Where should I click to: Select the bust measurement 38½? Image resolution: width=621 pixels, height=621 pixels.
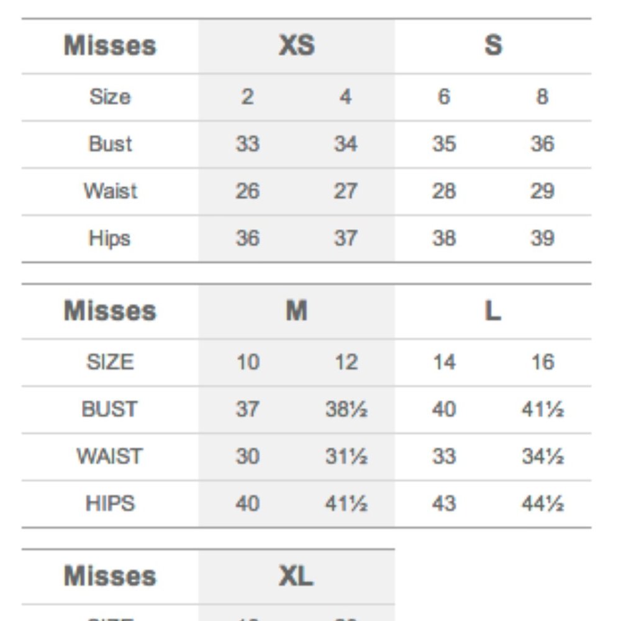[x=346, y=409]
